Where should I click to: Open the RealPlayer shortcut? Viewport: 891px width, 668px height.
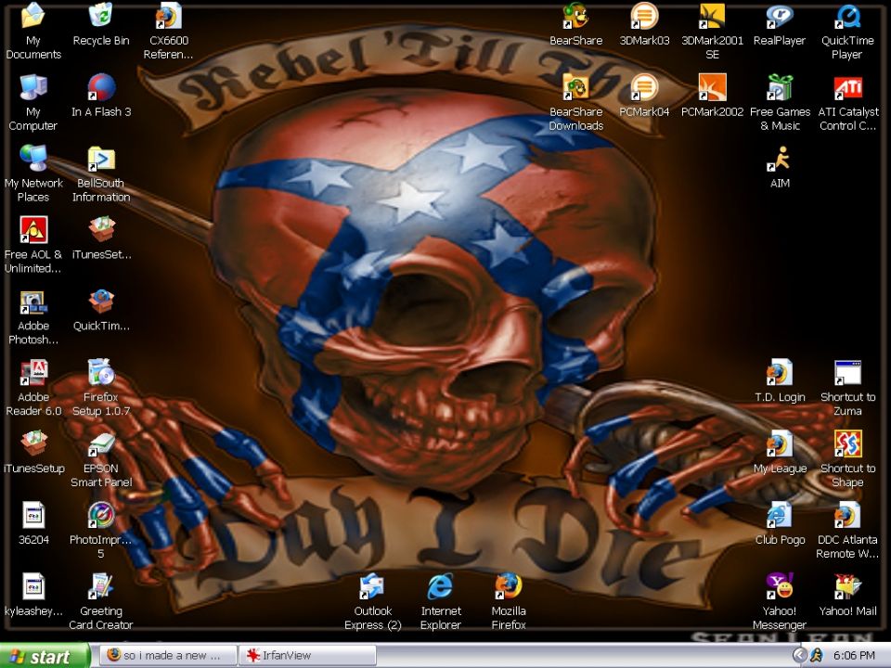pyautogui.click(x=779, y=17)
